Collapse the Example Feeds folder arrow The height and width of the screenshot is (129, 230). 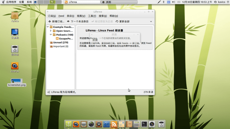48,27
